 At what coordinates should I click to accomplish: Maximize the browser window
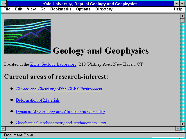182,4
